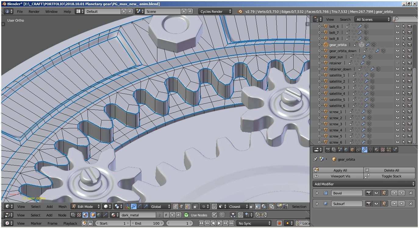Pin the gear_orbita properties context
419x228 pixels.
316,159
